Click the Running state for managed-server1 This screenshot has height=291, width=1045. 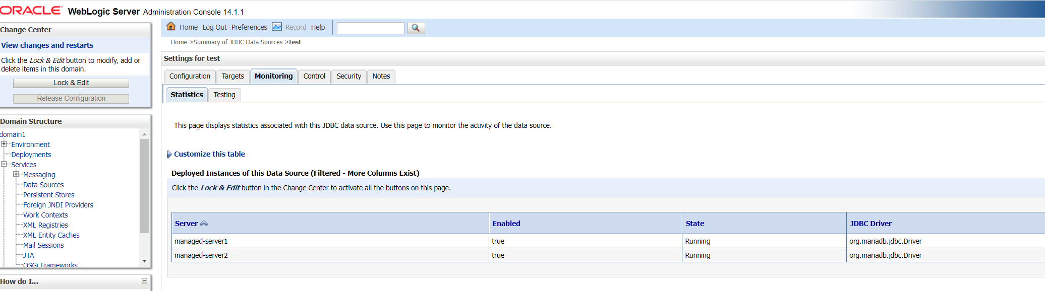pyautogui.click(x=698, y=241)
